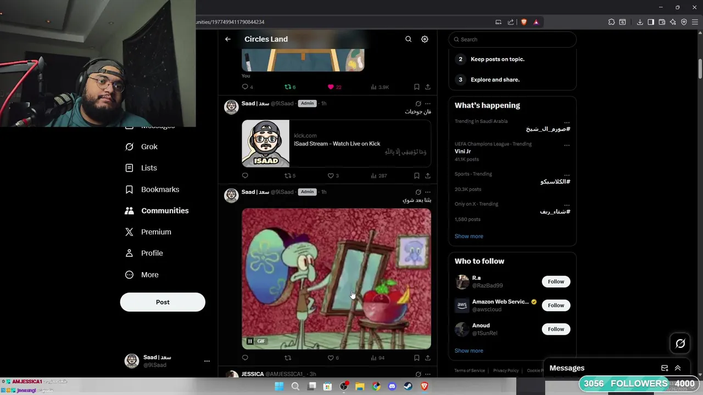This screenshot has height=395, width=703.
Task: Expand the Messages drawer
Action: [678, 368]
